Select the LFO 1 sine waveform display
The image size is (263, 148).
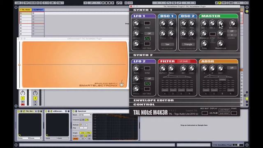(x=148, y=39)
